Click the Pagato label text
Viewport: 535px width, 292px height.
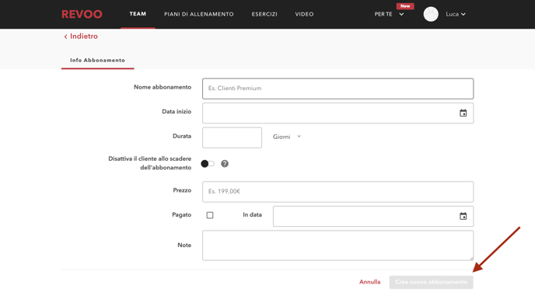pos(181,214)
